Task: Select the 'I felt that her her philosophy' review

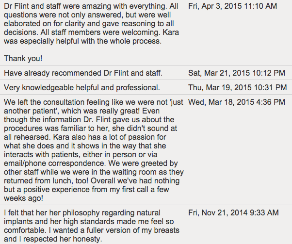Action: click(92, 226)
